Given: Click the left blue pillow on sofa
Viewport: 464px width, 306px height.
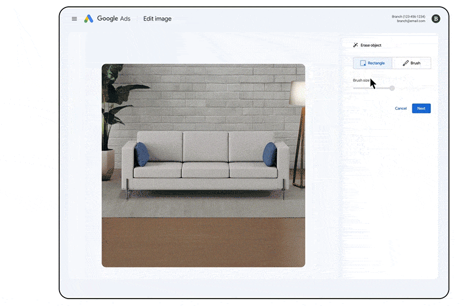Looking at the screenshot, I should 141,154.
